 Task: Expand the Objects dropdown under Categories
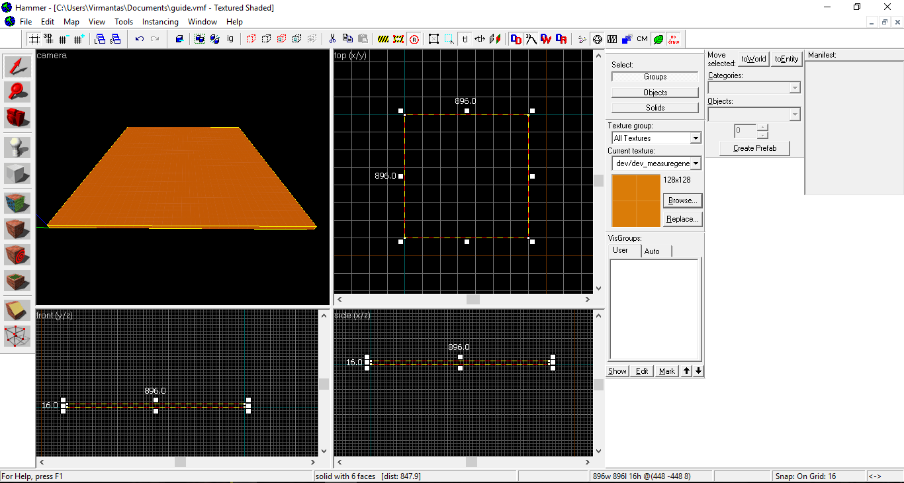(795, 114)
